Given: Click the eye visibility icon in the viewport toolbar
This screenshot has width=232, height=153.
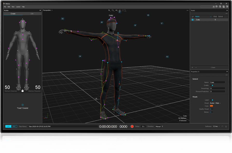Looking at the screenshot, I should 117,10.
